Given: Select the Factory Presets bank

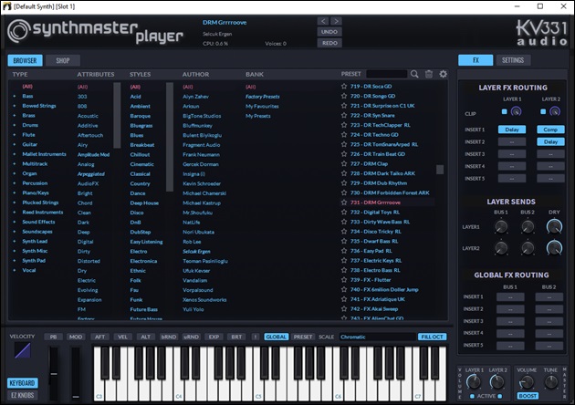Looking at the screenshot, I should tap(263, 97).
